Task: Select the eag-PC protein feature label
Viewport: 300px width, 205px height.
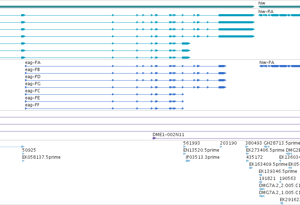Action: (32, 91)
